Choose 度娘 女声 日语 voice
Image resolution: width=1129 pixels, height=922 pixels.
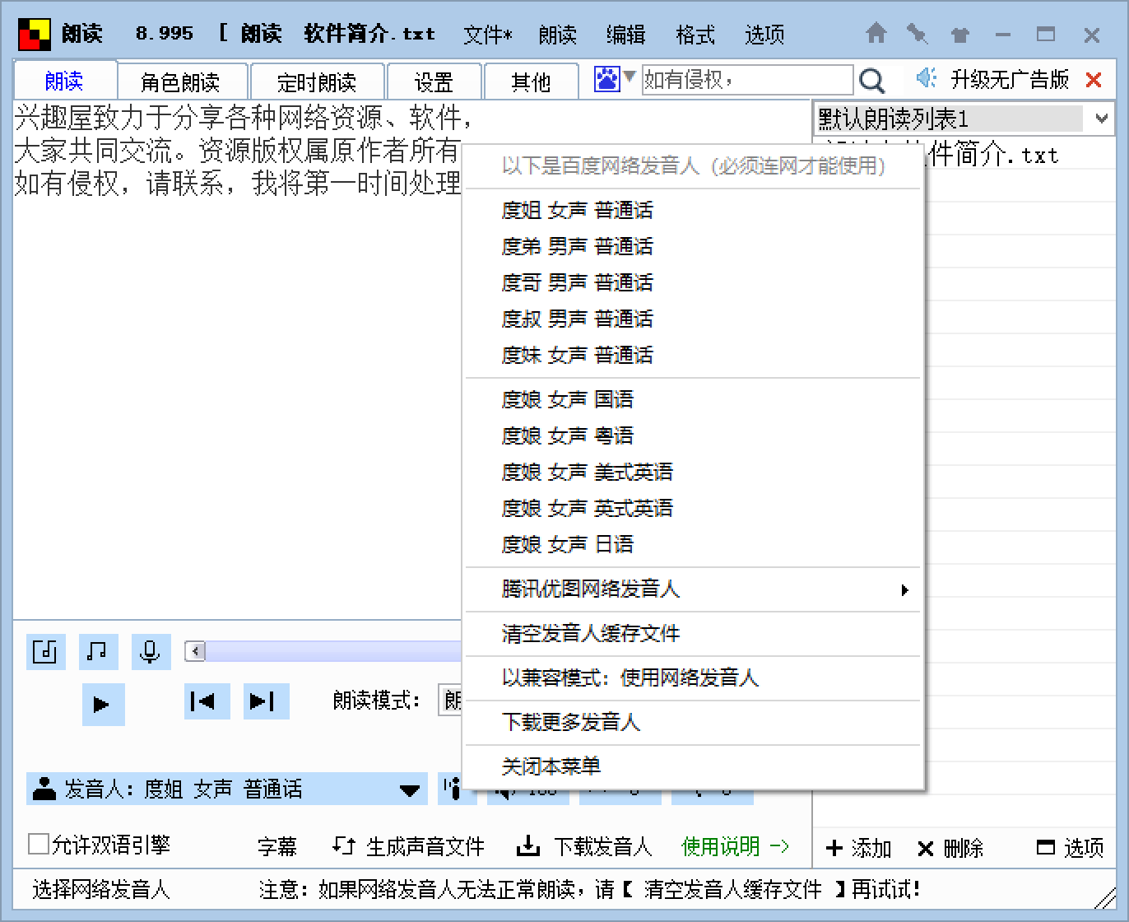tap(693, 545)
